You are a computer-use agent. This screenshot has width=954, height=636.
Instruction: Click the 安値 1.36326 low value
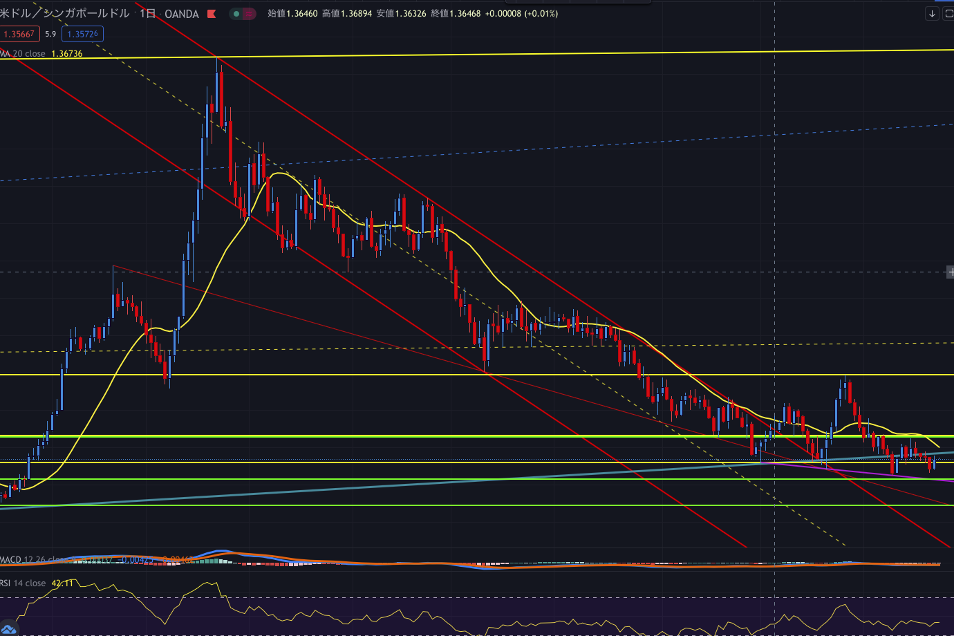[x=402, y=14]
